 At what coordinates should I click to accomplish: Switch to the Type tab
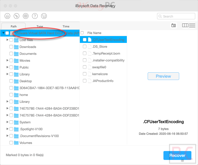[x=40, y=26]
